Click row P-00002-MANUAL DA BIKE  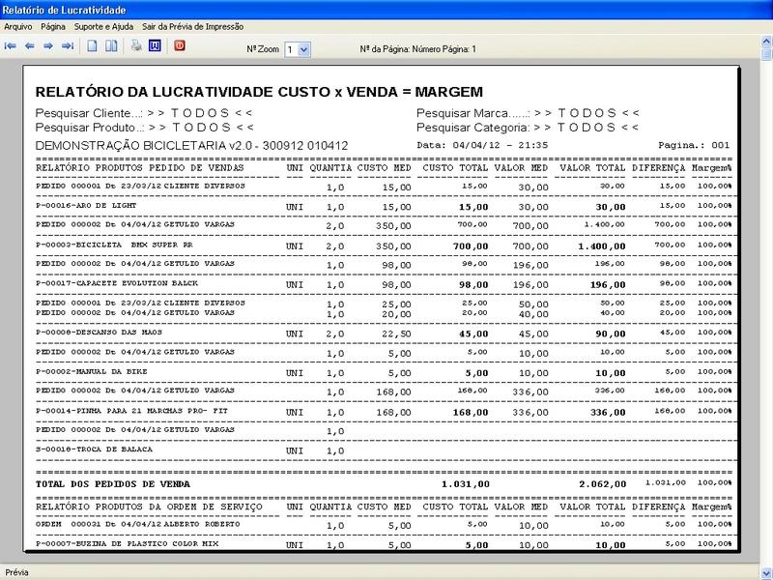tap(384, 372)
